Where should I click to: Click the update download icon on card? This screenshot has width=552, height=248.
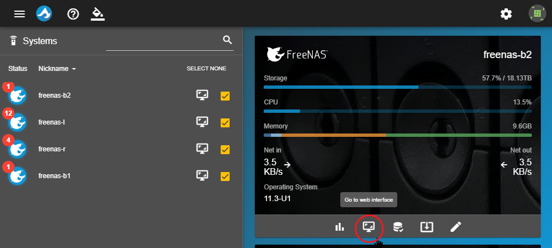pos(427,227)
